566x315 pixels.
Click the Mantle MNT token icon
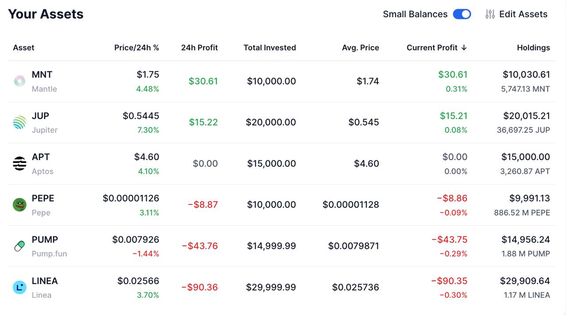[x=19, y=81]
